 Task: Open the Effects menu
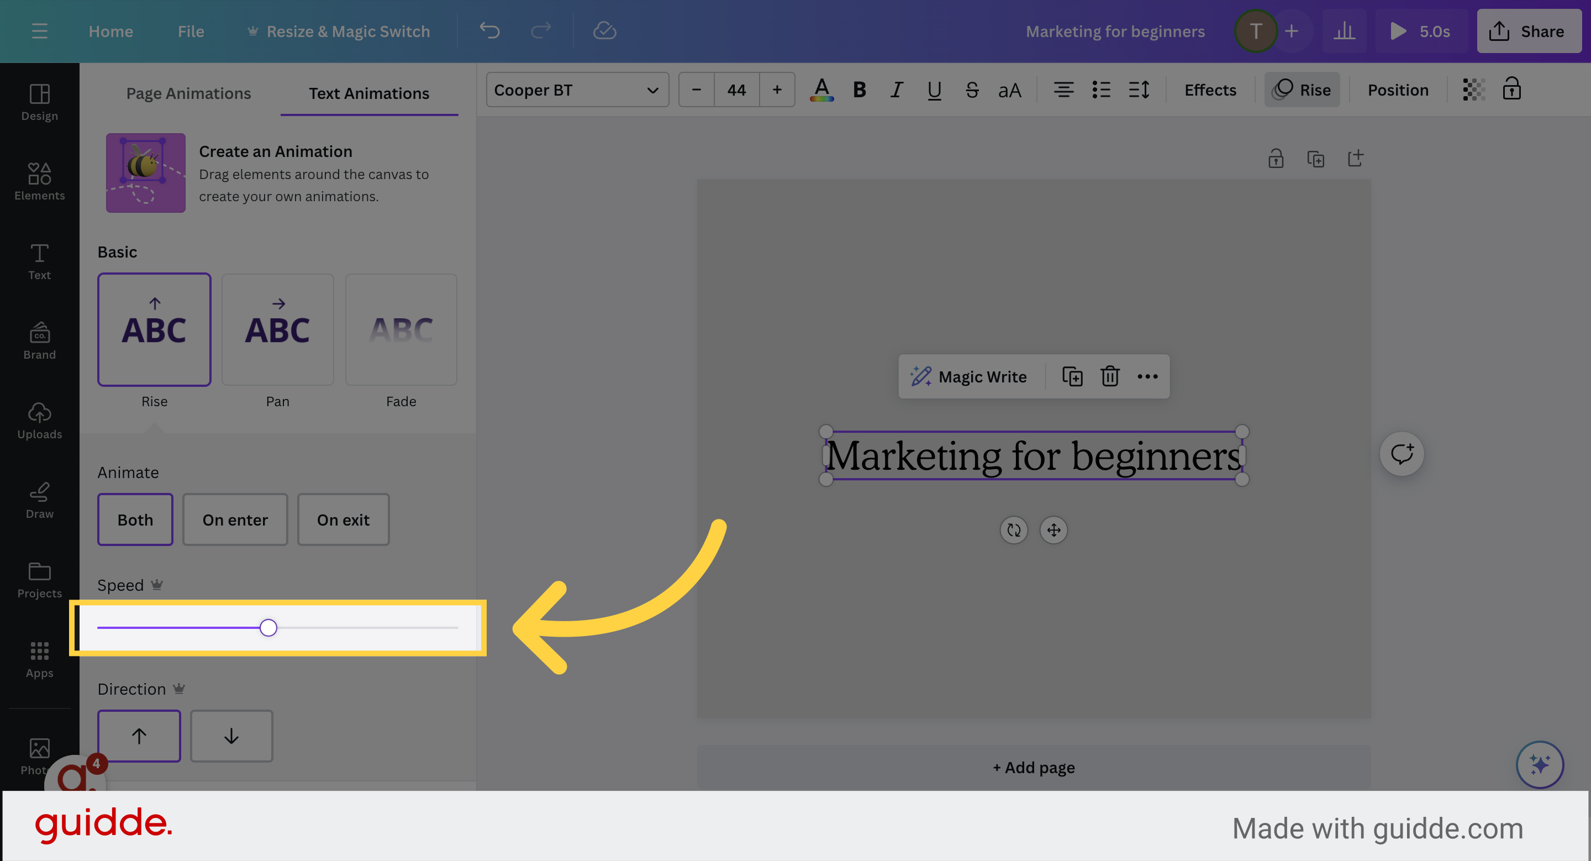(1209, 90)
